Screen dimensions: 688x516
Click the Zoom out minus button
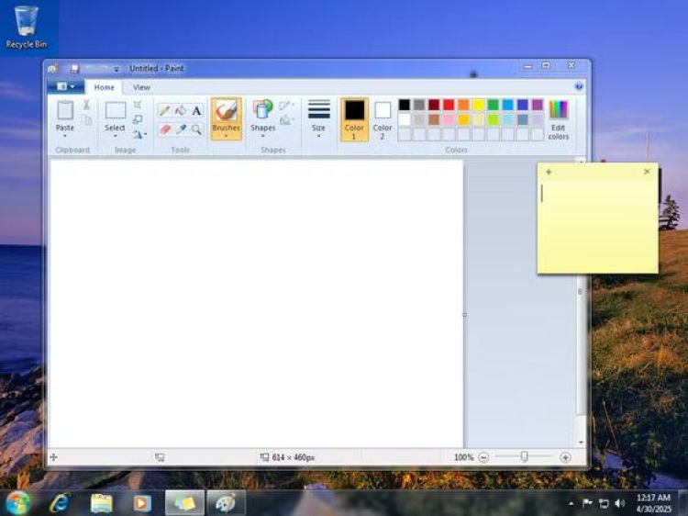(483, 457)
